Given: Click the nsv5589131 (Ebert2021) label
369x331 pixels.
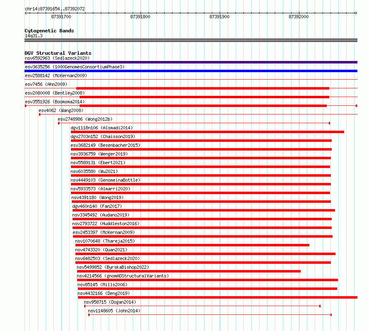Looking at the screenshot, I should [x=98, y=163].
